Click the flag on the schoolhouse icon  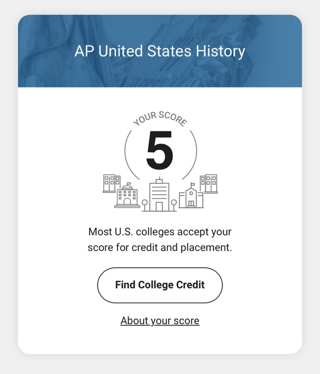point(193,185)
